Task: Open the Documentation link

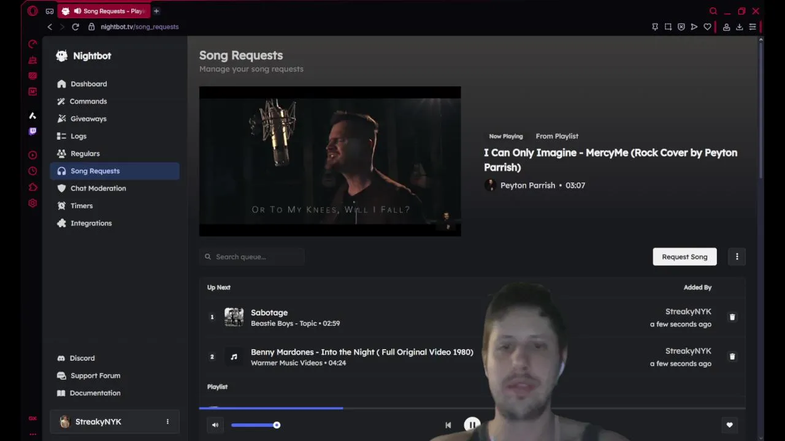Action: click(115, 393)
